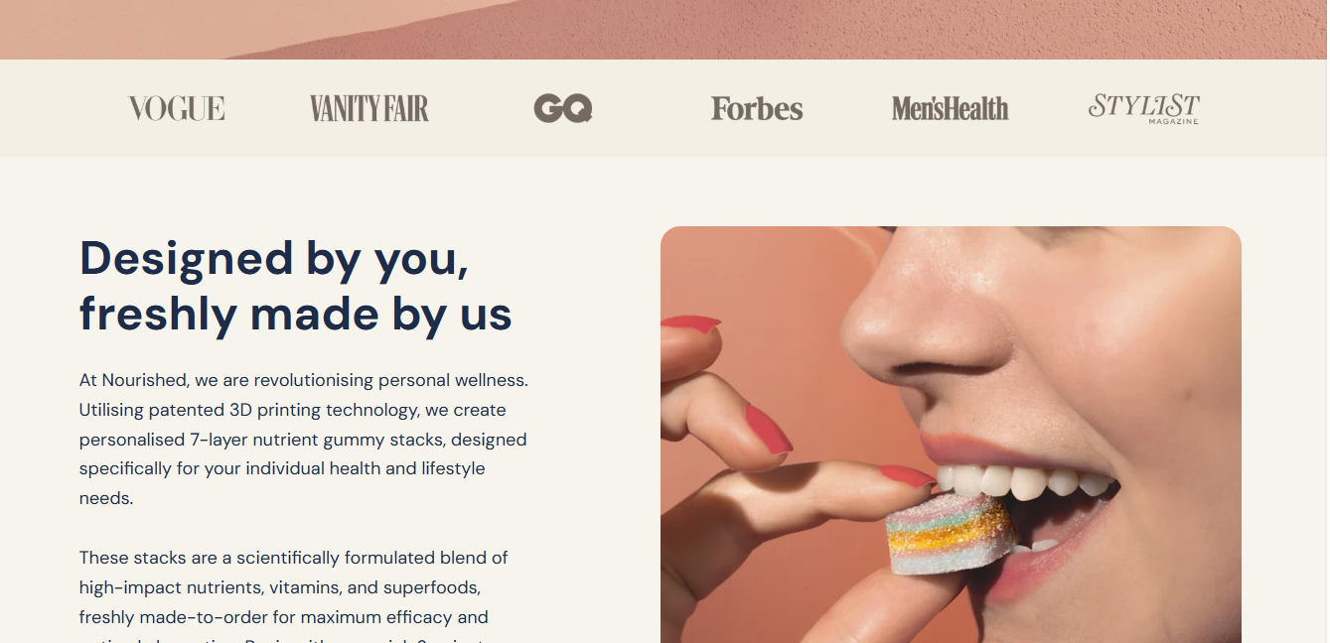Open the GQ press logo
Screen dimensions: 1330x643
point(563,108)
